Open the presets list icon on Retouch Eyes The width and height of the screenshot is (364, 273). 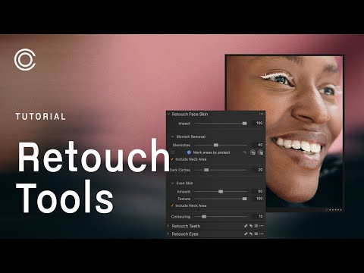[256, 234]
